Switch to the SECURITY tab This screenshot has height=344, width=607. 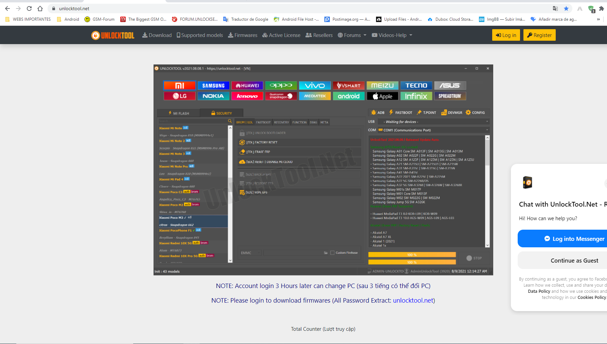pos(221,113)
